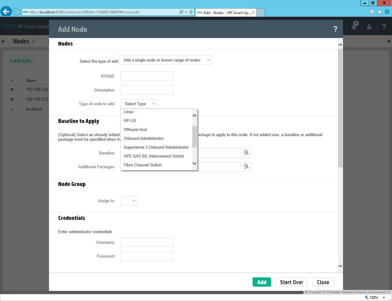
Task: Open browser favorites star icon
Action: [x=379, y=12]
